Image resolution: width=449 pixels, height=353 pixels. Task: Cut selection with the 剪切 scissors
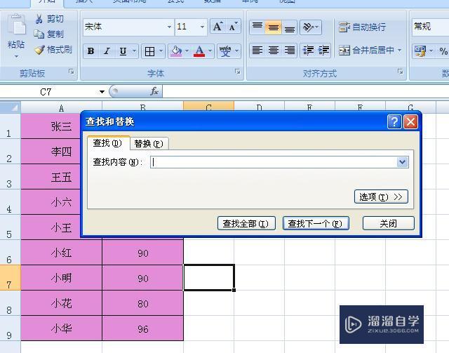pos(49,19)
